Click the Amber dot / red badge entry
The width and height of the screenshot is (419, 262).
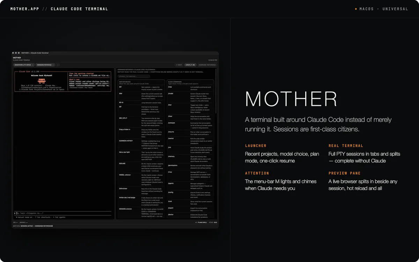pyautogui.click(x=141, y=202)
